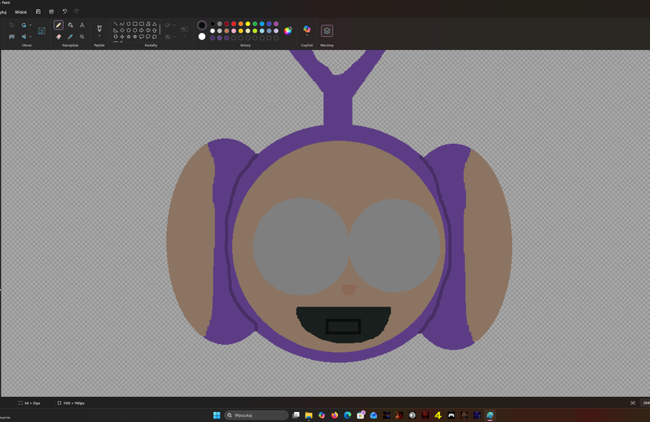
Task: Pick the Rounded rectangle shape
Action: 142,24
